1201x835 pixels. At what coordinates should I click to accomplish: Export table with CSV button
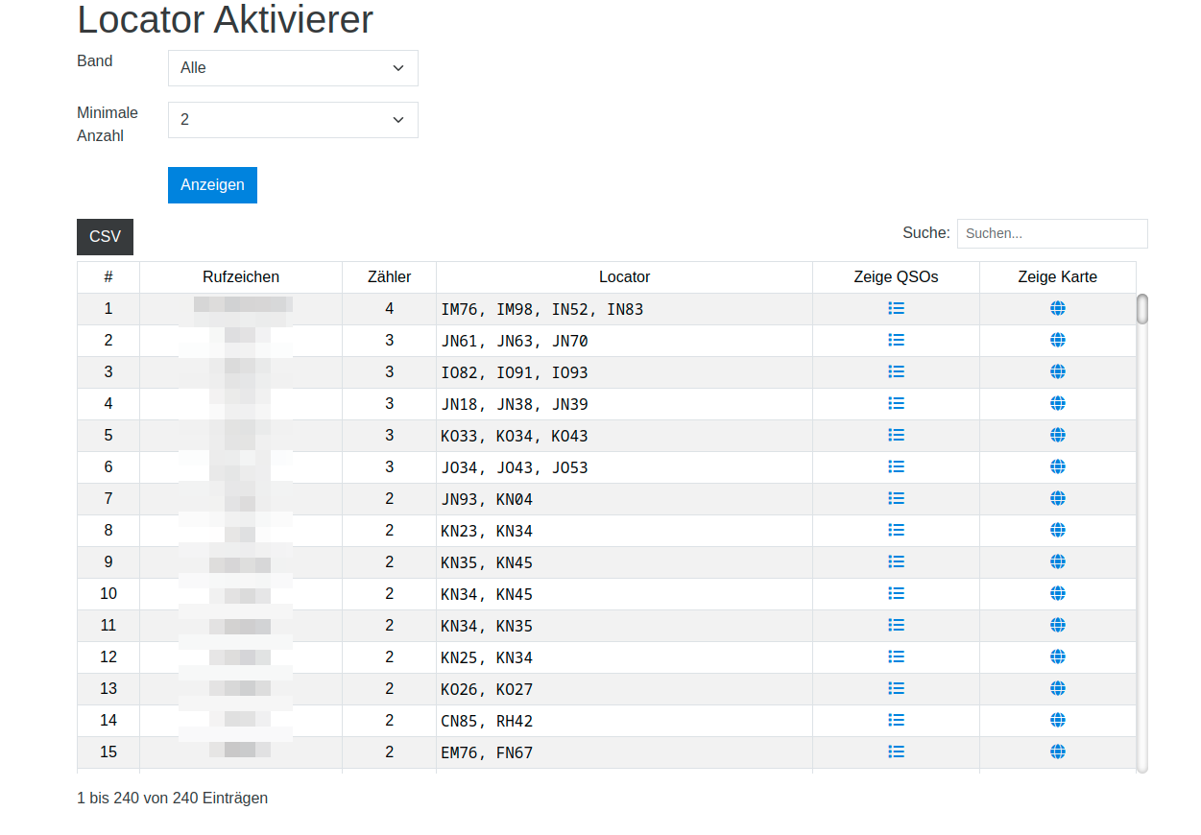pos(105,237)
